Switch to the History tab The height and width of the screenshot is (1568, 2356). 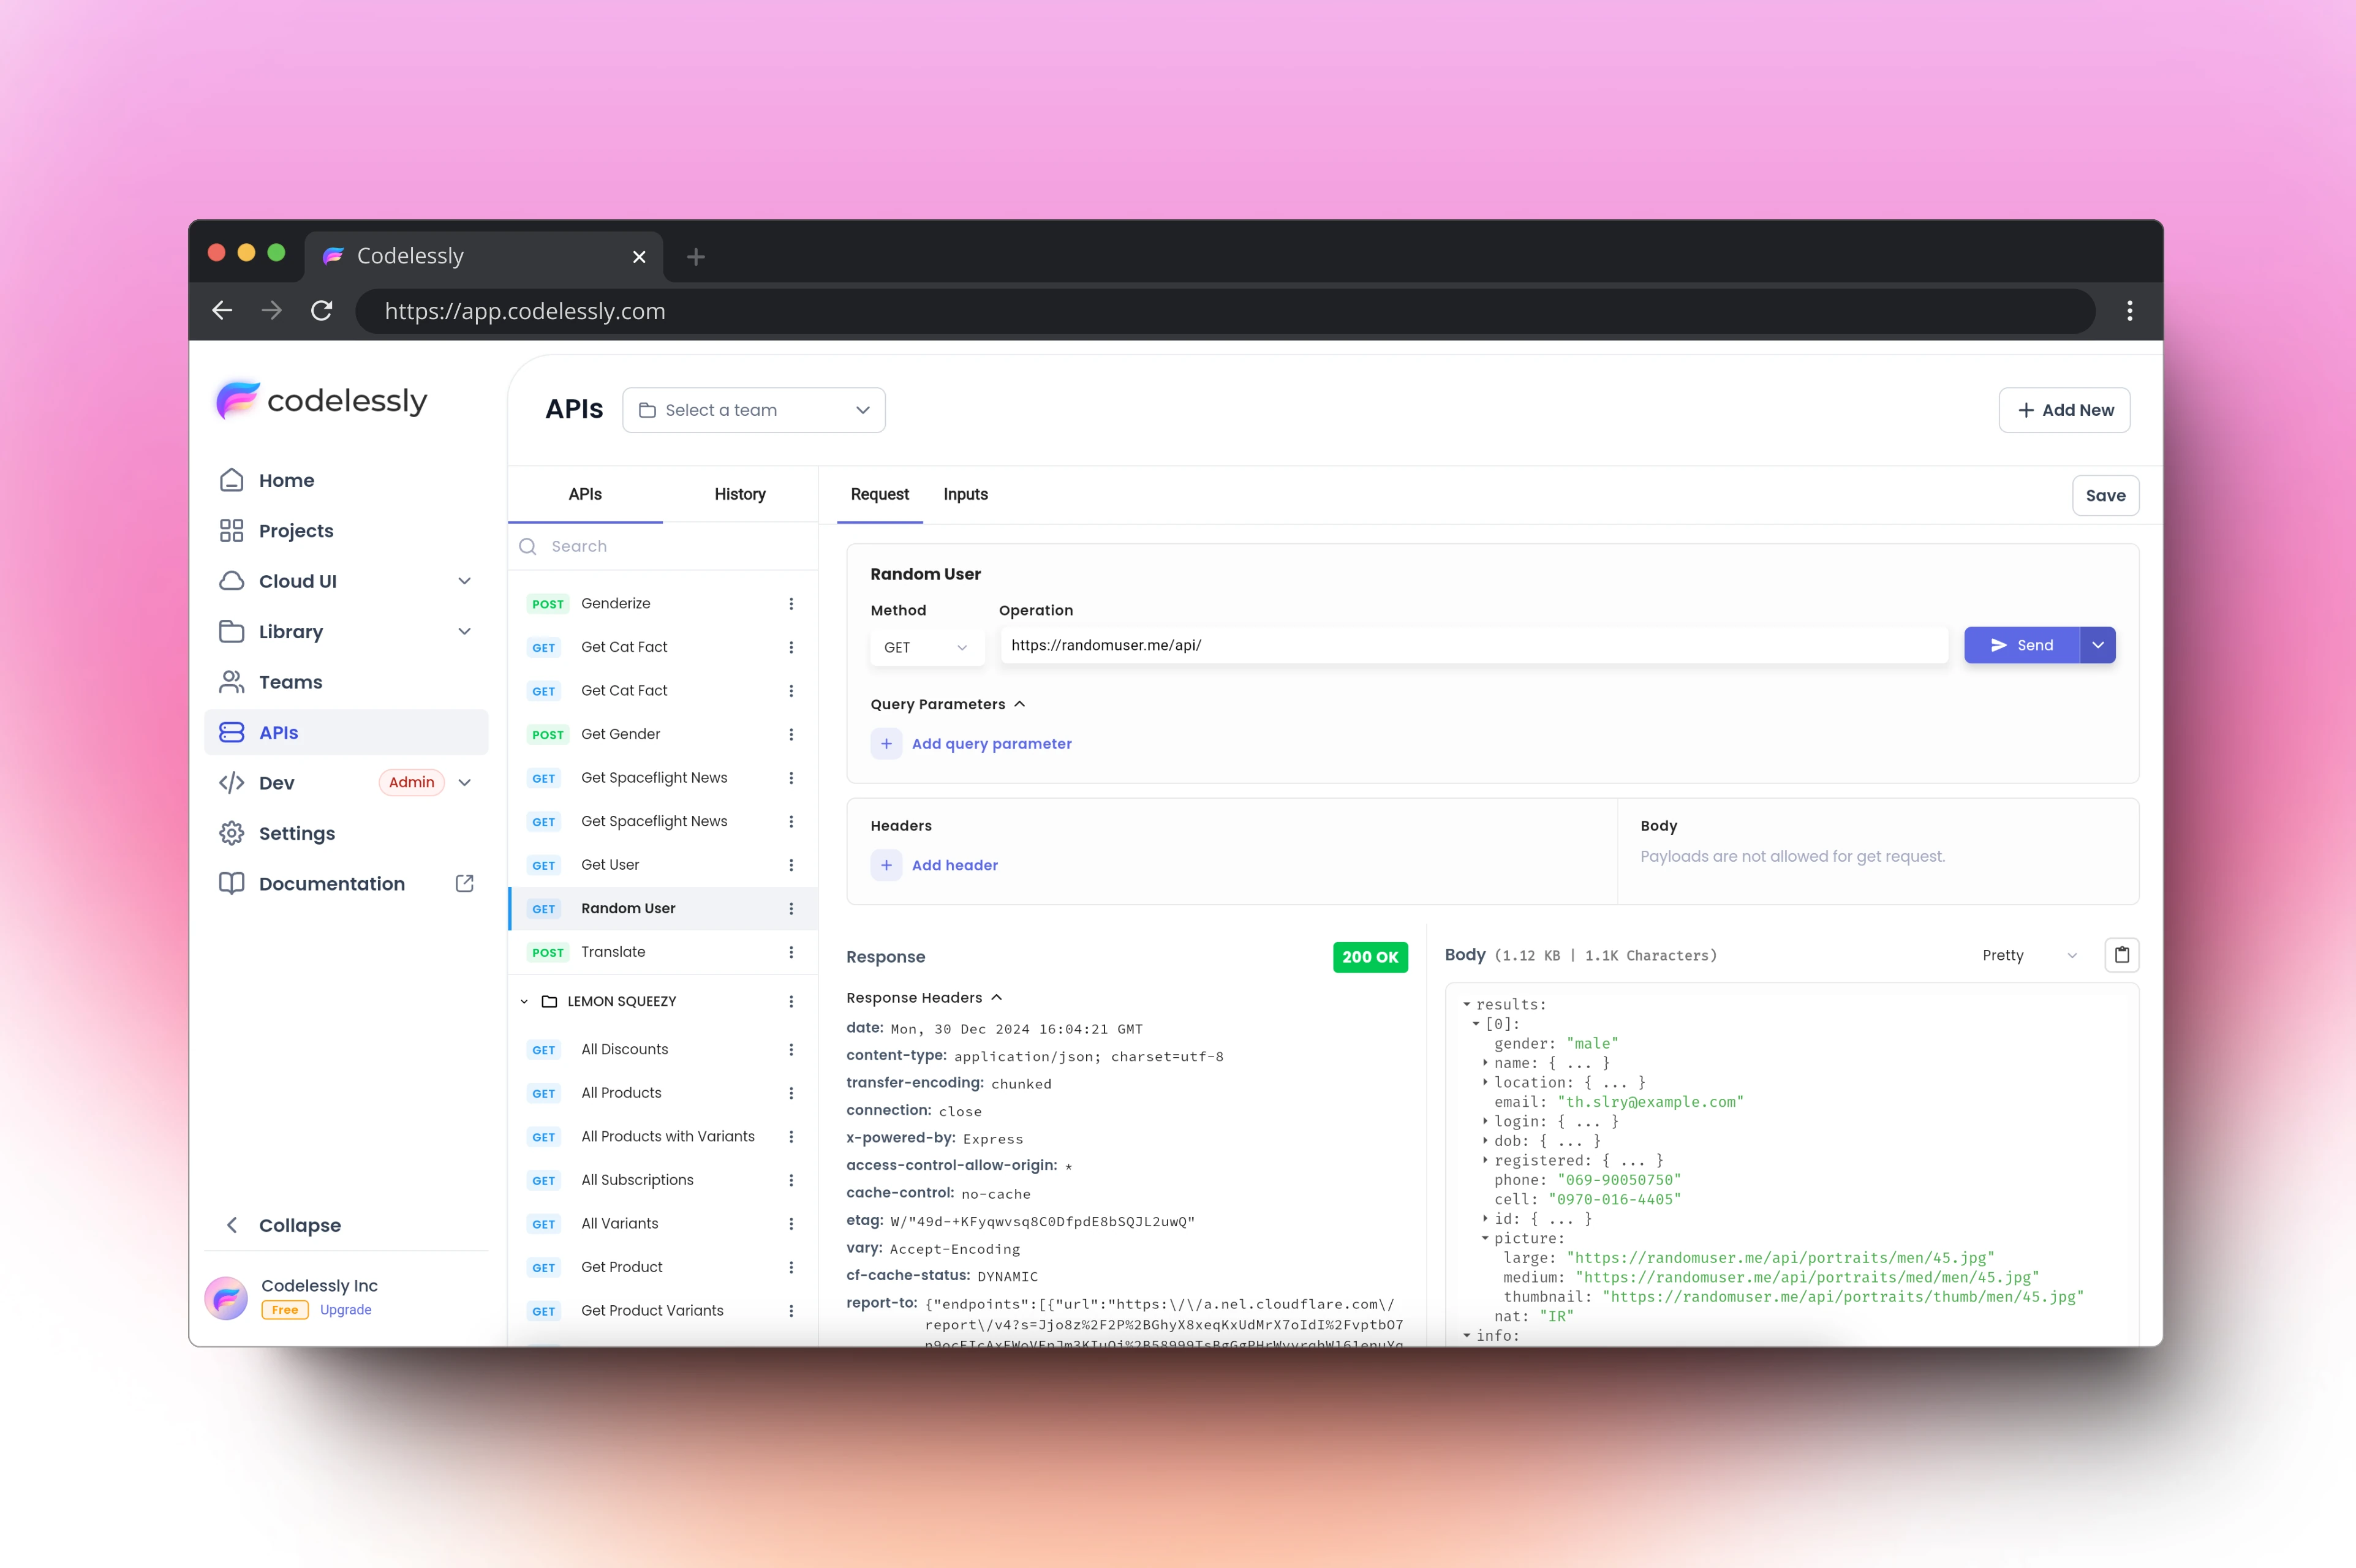point(739,494)
